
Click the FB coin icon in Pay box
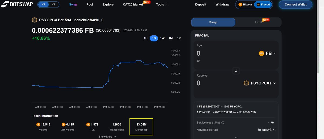[261, 53]
